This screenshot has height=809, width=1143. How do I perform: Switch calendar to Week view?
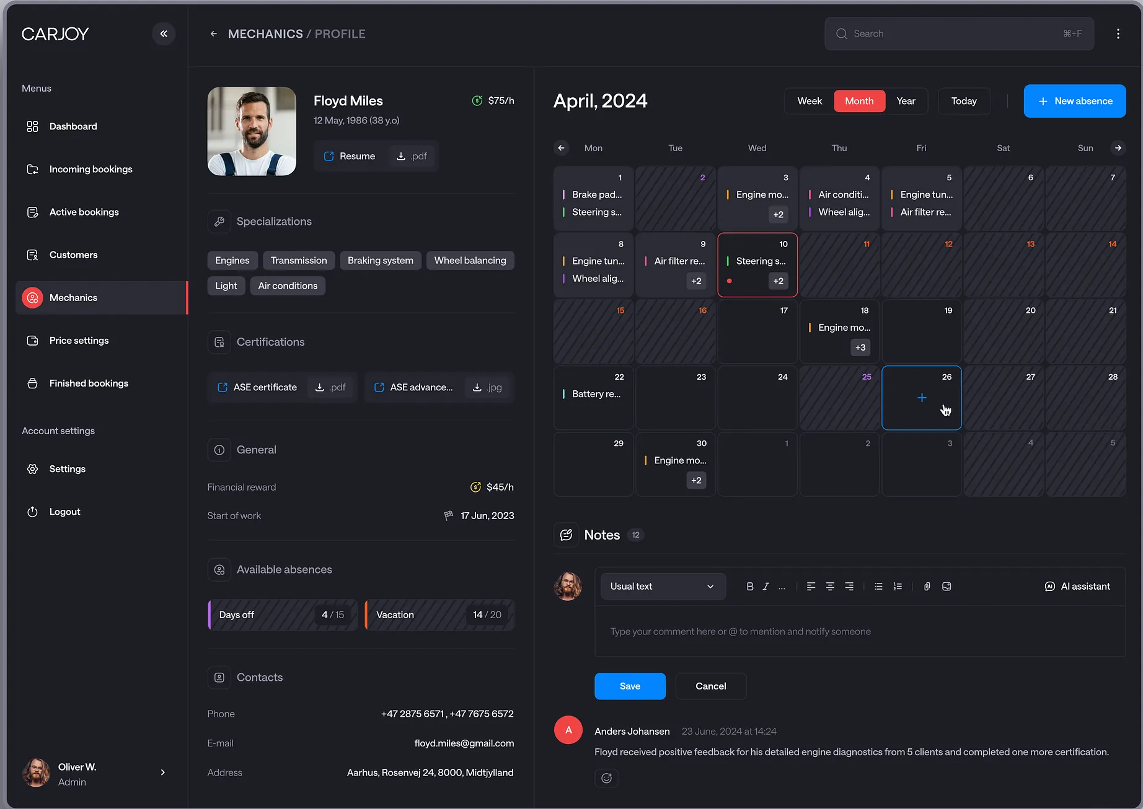(x=810, y=101)
